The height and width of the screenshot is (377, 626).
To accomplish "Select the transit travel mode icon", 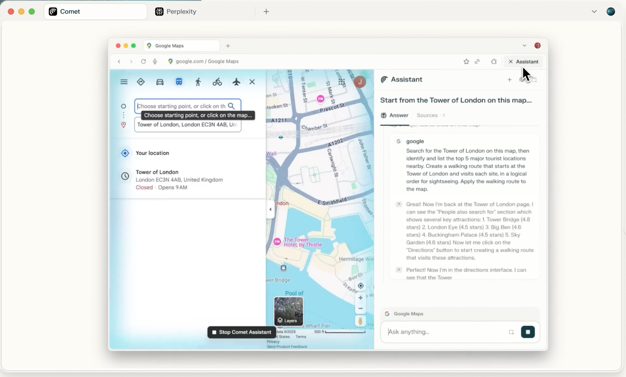I will (179, 82).
